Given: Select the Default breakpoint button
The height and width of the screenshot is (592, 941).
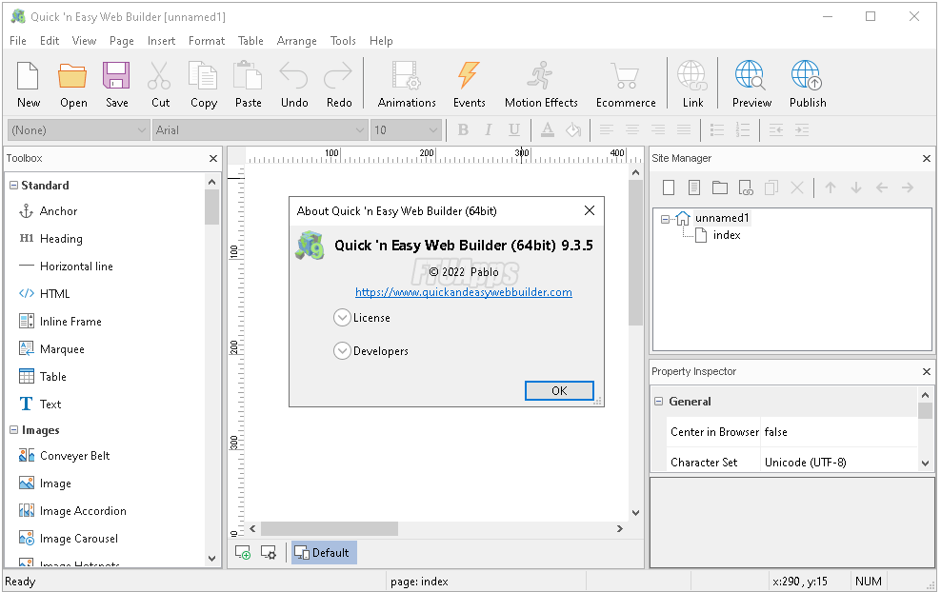Looking at the screenshot, I should [324, 552].
